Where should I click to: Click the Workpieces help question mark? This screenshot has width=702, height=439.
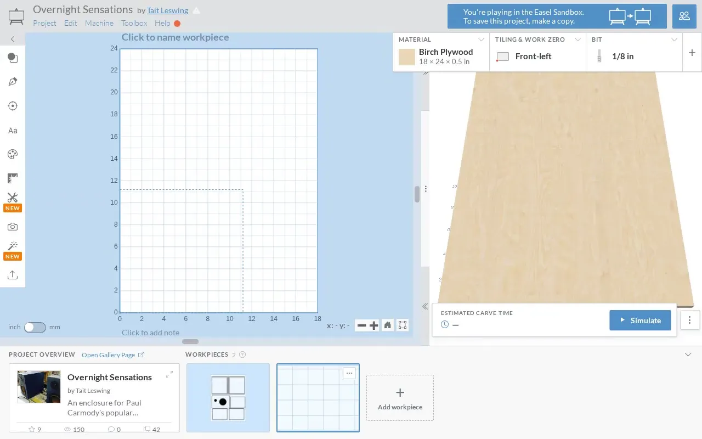(243, 355)
